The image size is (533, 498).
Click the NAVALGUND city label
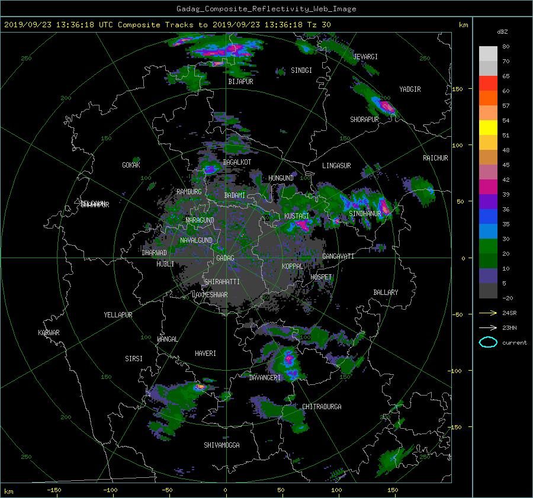(196, 240)
